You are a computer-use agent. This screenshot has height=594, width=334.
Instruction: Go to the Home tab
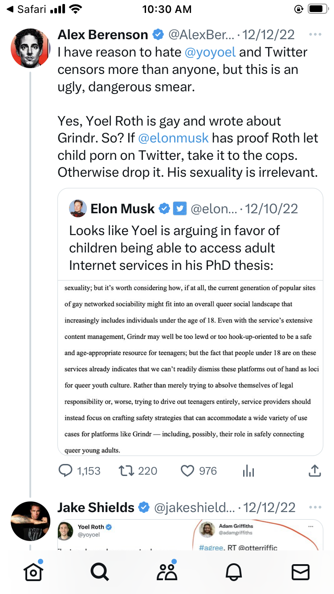pyautogui.click(x=33, y=572)
